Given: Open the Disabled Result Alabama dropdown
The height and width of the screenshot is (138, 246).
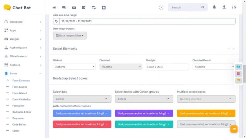Looking at the screenshot, I should (x=213, y=67).
